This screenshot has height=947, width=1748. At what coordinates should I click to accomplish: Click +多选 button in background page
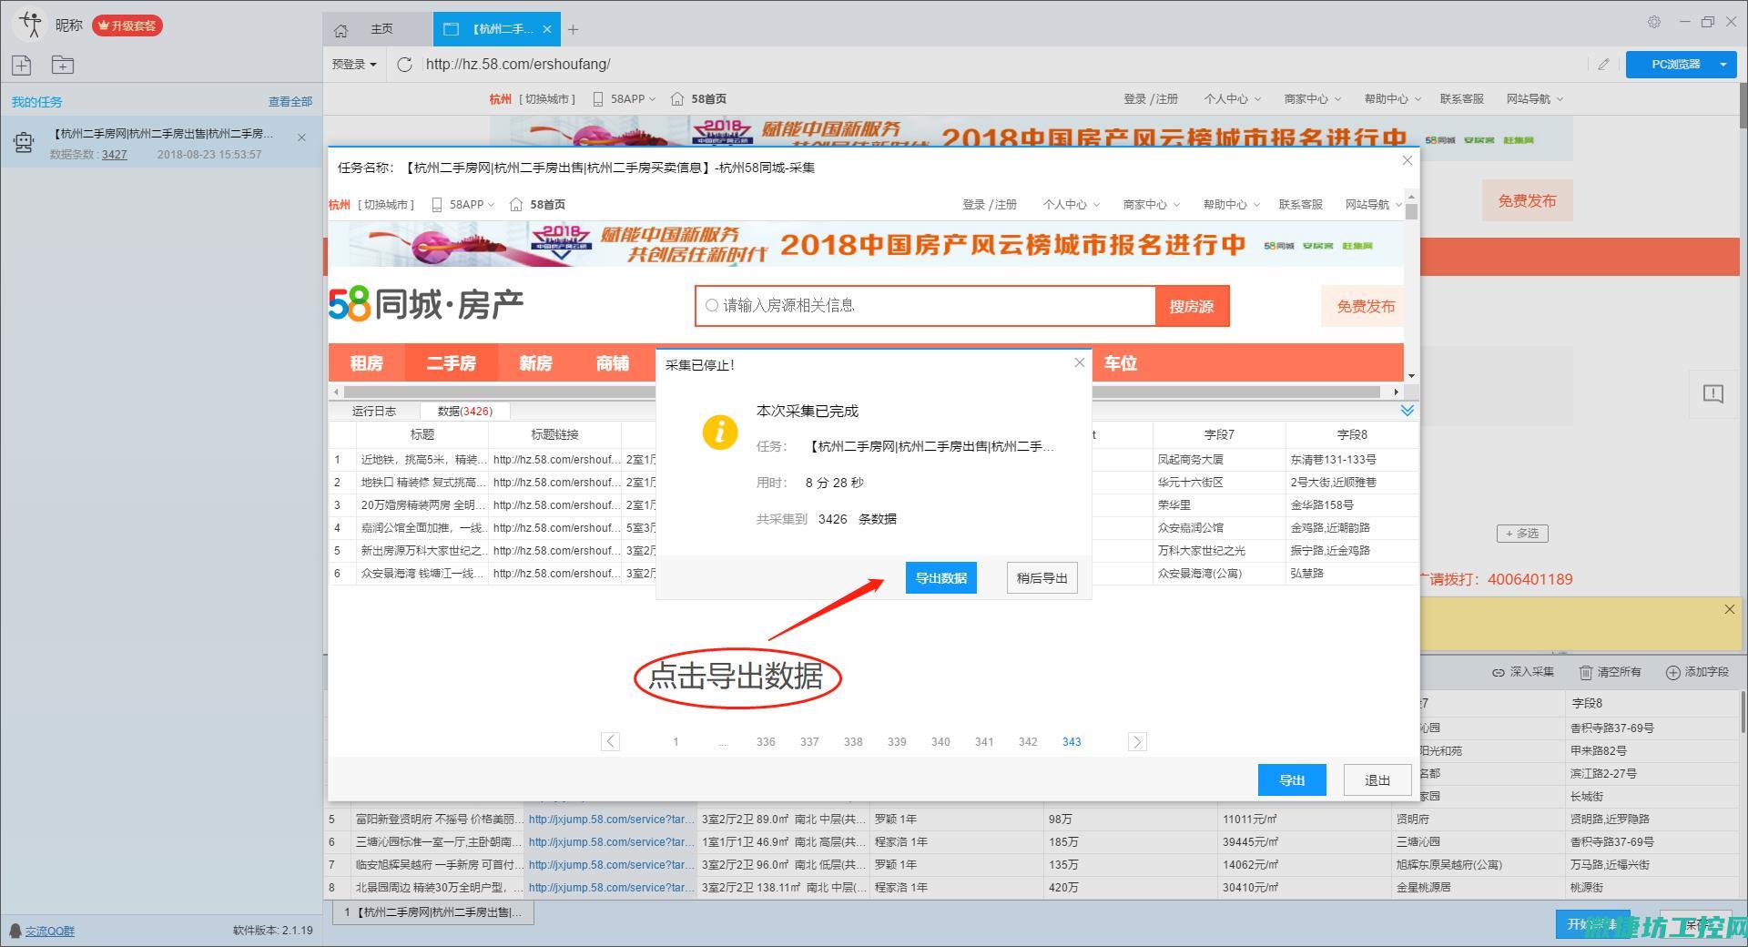[x=1522, y=534]
